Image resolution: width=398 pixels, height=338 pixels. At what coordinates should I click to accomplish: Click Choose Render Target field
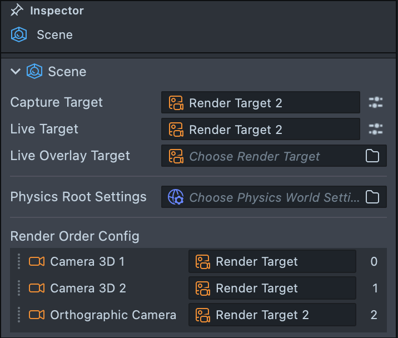[x=260, y=156]
